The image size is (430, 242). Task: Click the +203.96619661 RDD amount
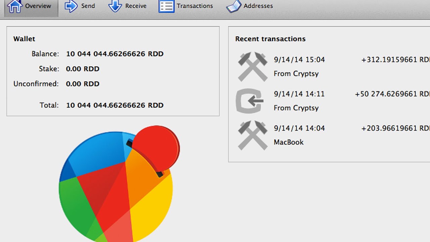[395, 128]
